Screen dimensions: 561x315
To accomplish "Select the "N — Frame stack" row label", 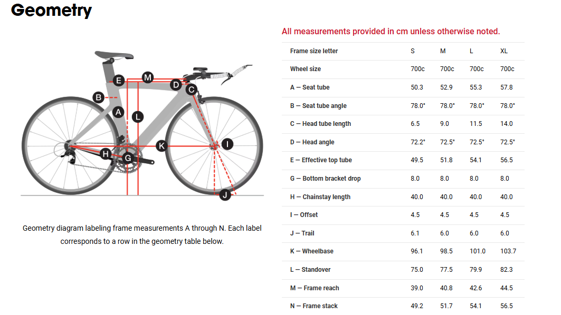I will (313, 306).
